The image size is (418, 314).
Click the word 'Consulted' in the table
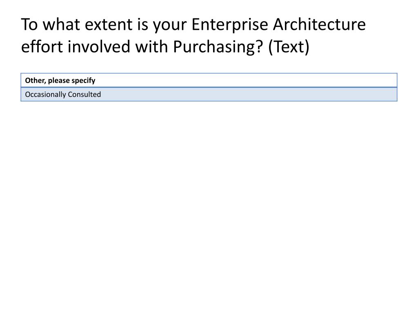point(84,94)
